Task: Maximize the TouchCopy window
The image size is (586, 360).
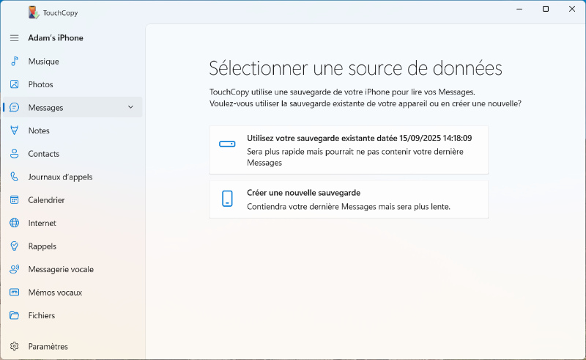Action: (546, 10)
